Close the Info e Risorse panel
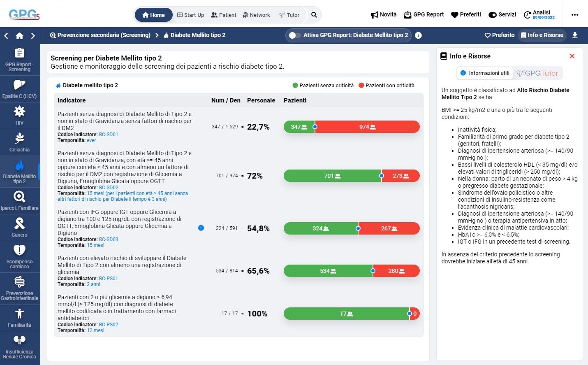 pos(572,56)
